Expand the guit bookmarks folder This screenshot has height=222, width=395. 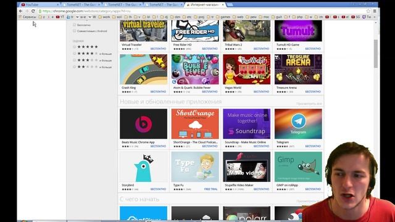276,17
